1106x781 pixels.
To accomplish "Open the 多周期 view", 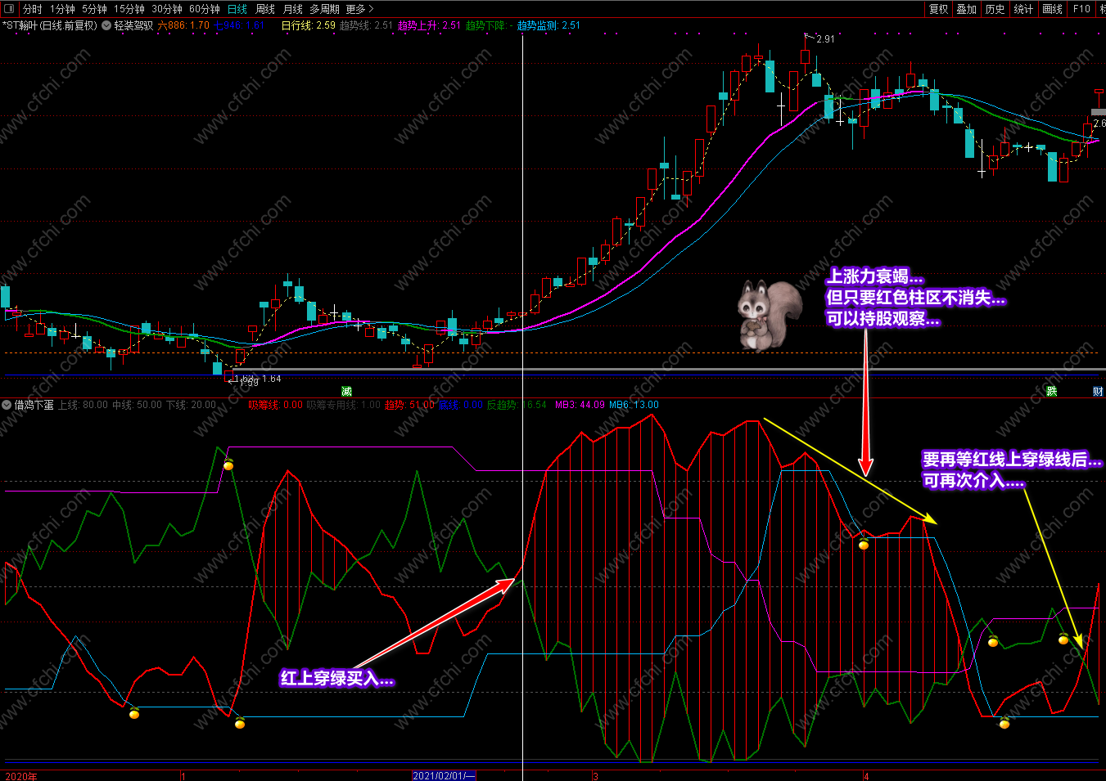I will point(324,9).
